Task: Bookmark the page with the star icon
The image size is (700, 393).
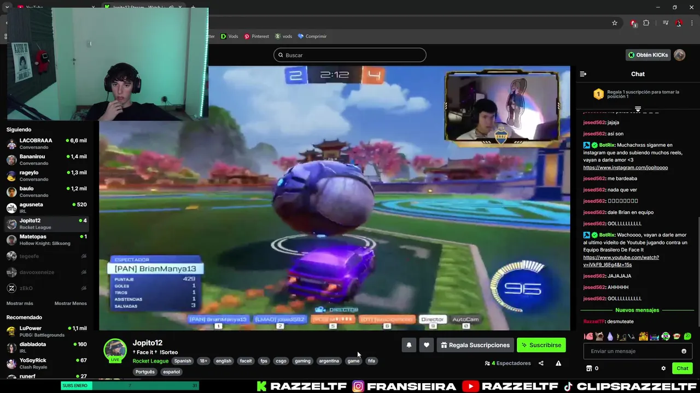Action: click(615, 23)
